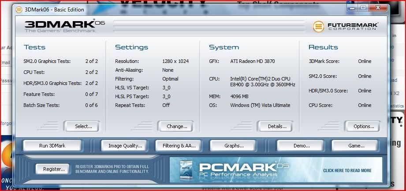Image resolution: width=406 pixels, height=191 pixels.
Task: Click 'SM2.0 Graphics Tests:' label
Action: coord(47,61)
